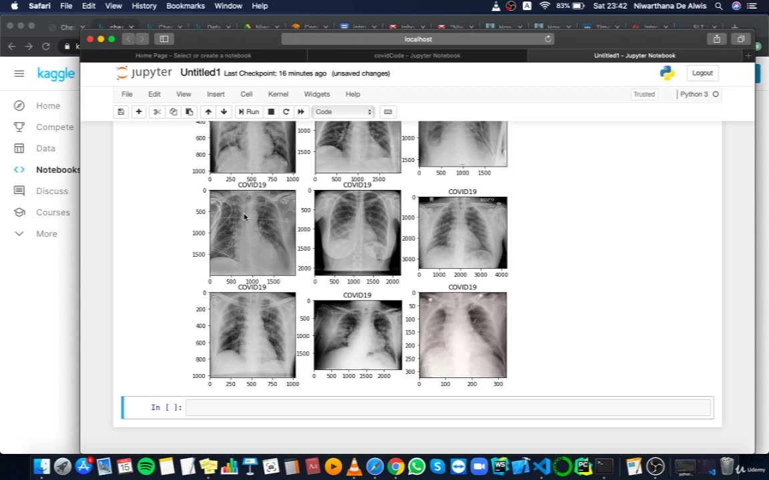
Task: Show Safari tab overview icon
Action: coord(741,39)
